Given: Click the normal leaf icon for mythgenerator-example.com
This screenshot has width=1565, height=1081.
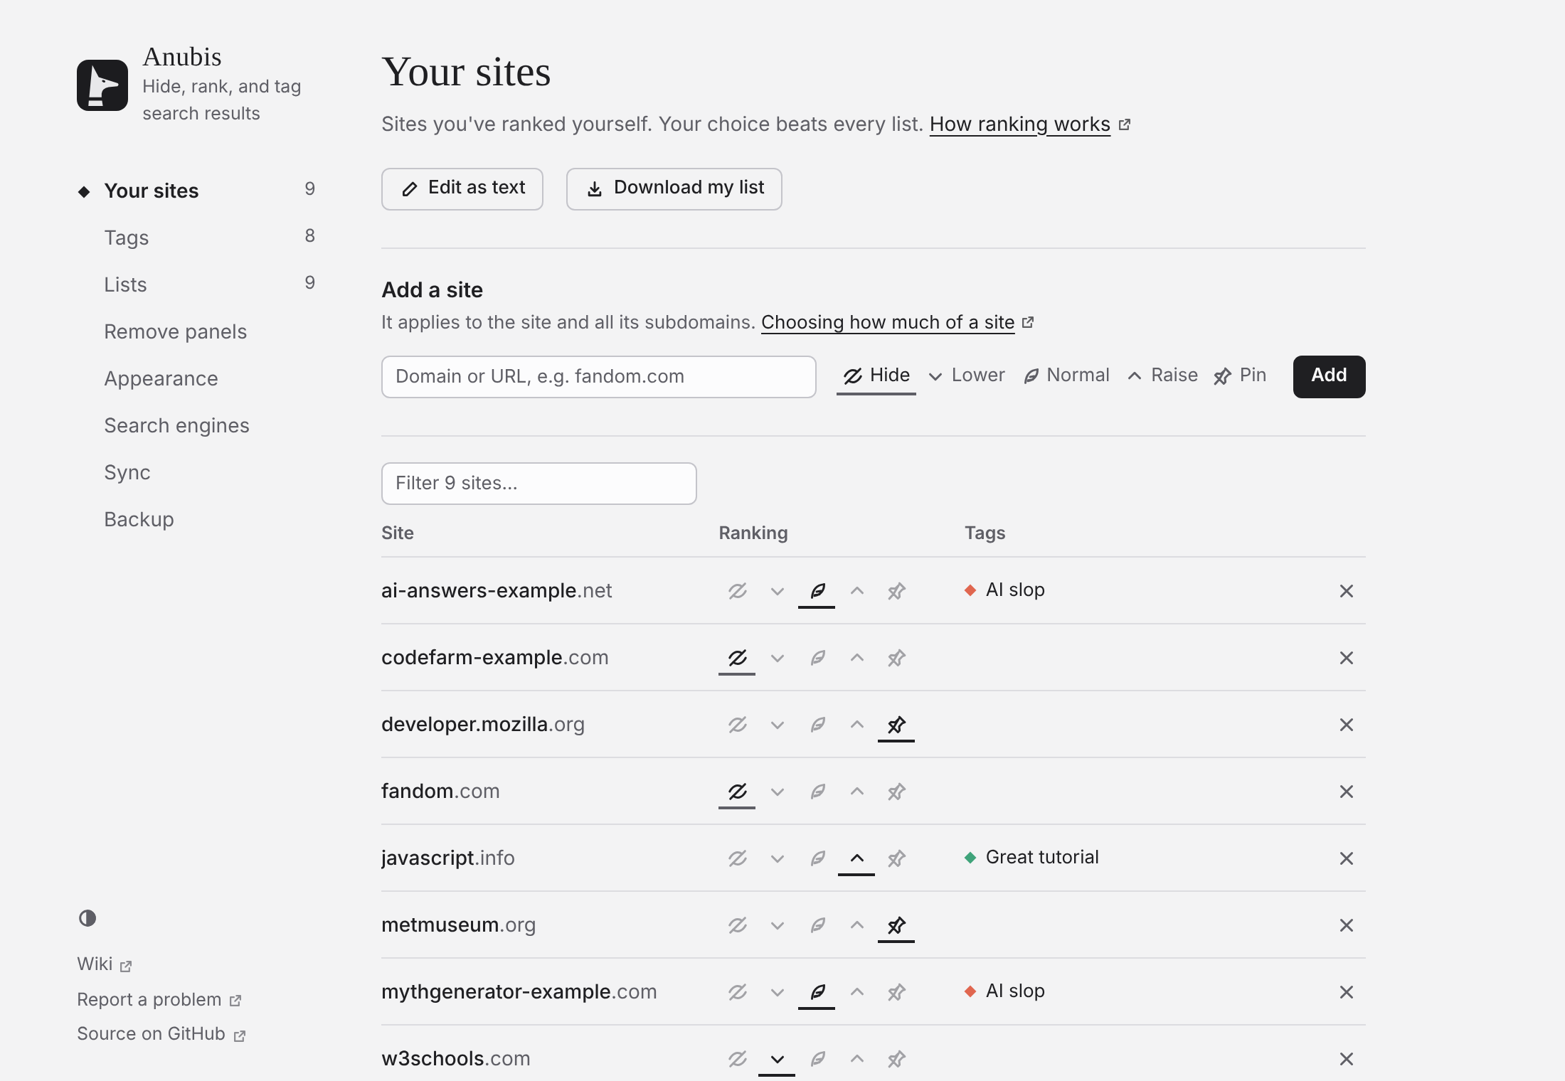Looking at the screenshot, I should tap(817, 992).
